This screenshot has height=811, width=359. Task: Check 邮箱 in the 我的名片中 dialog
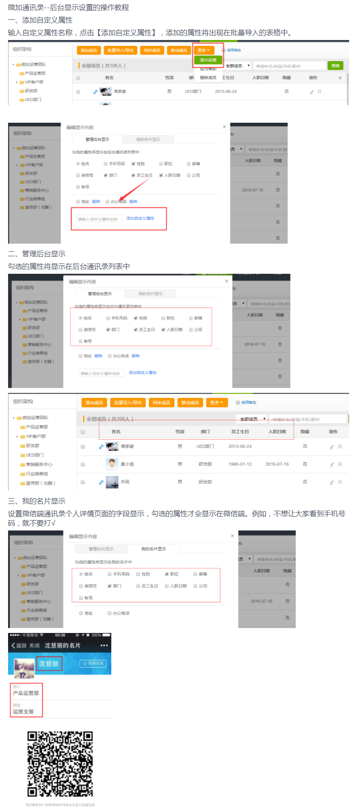tap(195, 574)
